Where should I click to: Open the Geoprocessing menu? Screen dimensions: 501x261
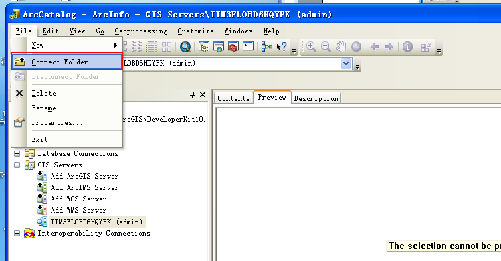coord(141,31)
